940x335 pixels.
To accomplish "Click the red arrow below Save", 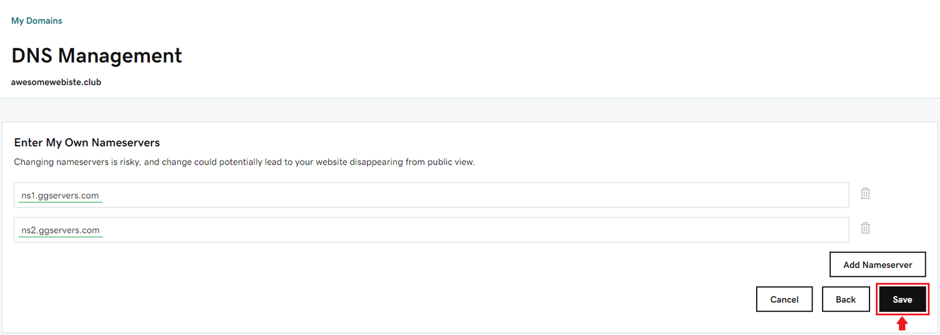I will [x=902, y=323].
